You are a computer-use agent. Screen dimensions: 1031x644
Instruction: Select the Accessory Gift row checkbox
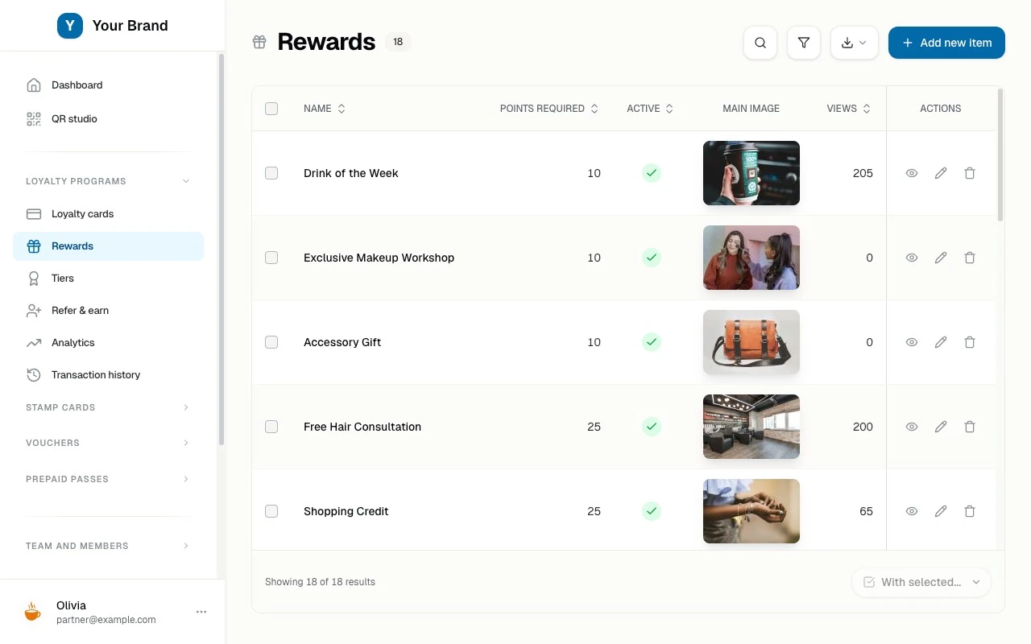(271, 342)
